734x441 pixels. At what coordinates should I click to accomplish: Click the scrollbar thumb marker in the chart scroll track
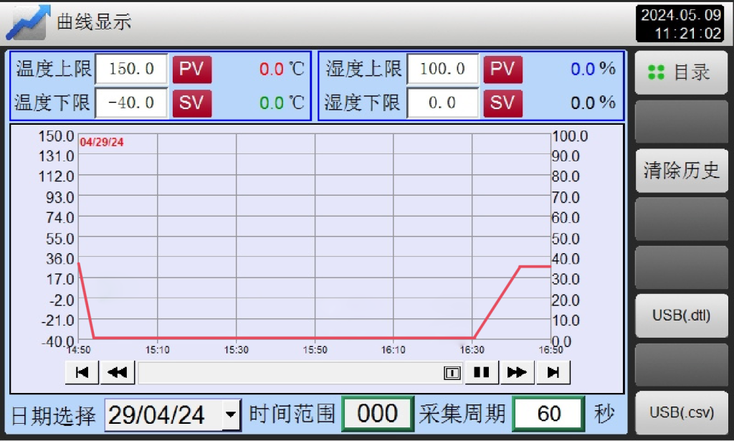coord(452,373)
